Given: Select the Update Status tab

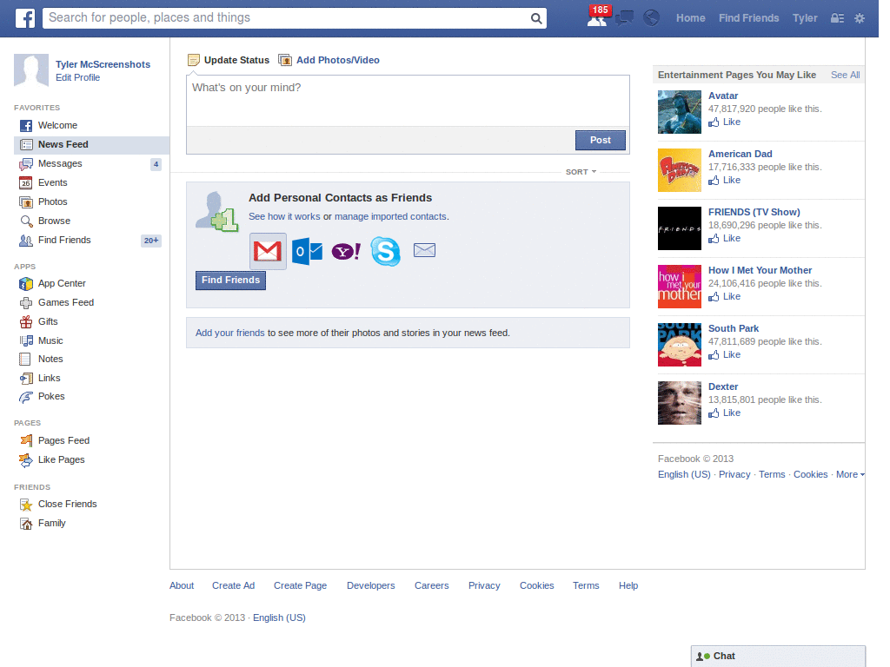Looking at the screenshot, I should pyautogui.click(x=229, y=60).
